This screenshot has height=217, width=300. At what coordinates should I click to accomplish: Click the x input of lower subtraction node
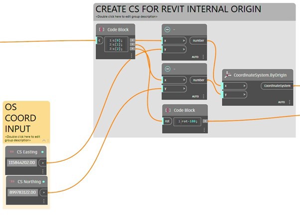click(174, 80)
